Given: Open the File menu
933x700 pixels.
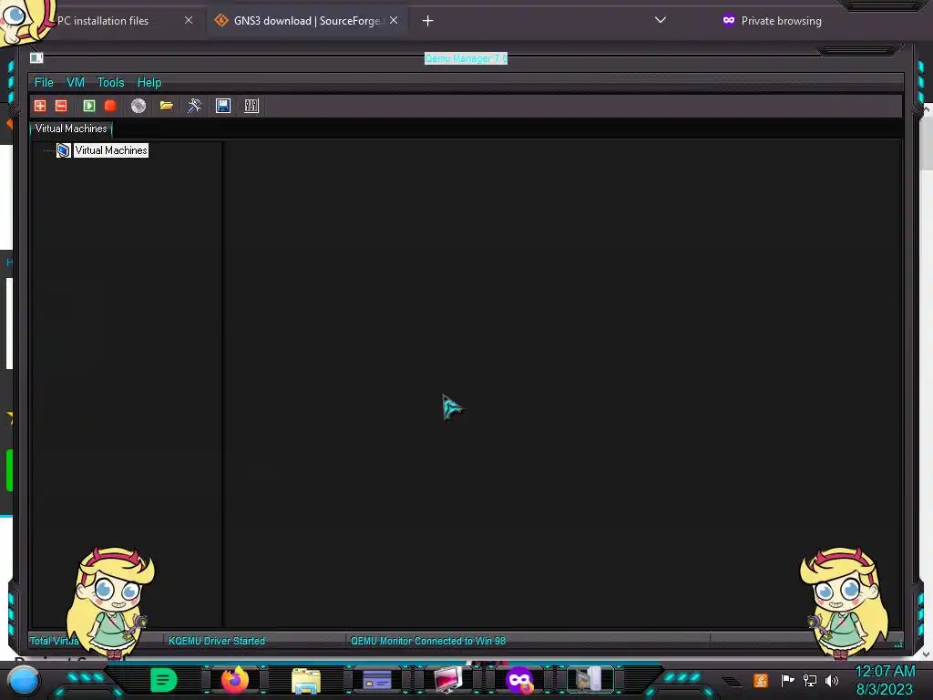Looking at the screenshot, I should pos(44,82).
